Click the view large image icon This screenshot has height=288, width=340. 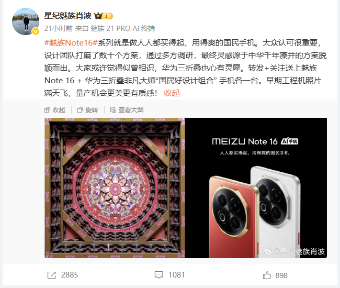pyautogui.click(x=113, y=110)
